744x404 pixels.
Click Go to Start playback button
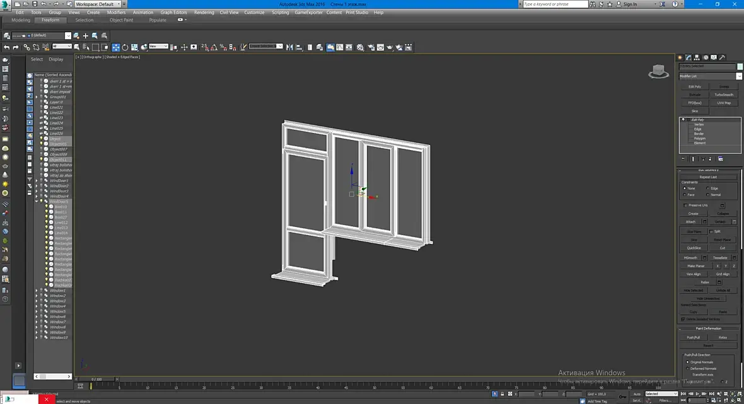(x=683, y=393)
